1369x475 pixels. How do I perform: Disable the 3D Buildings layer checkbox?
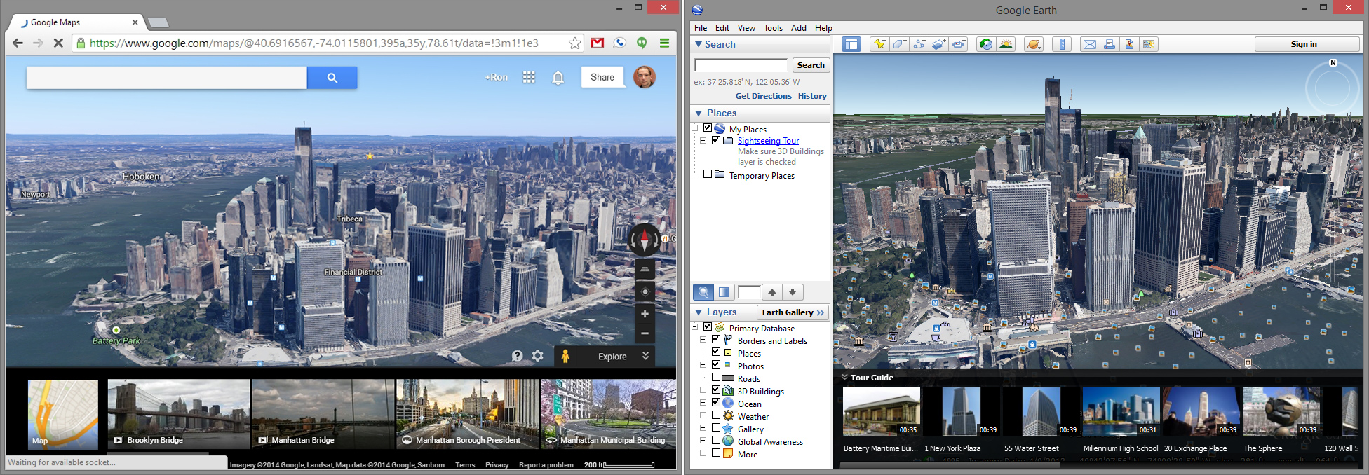tap(716, 390)
